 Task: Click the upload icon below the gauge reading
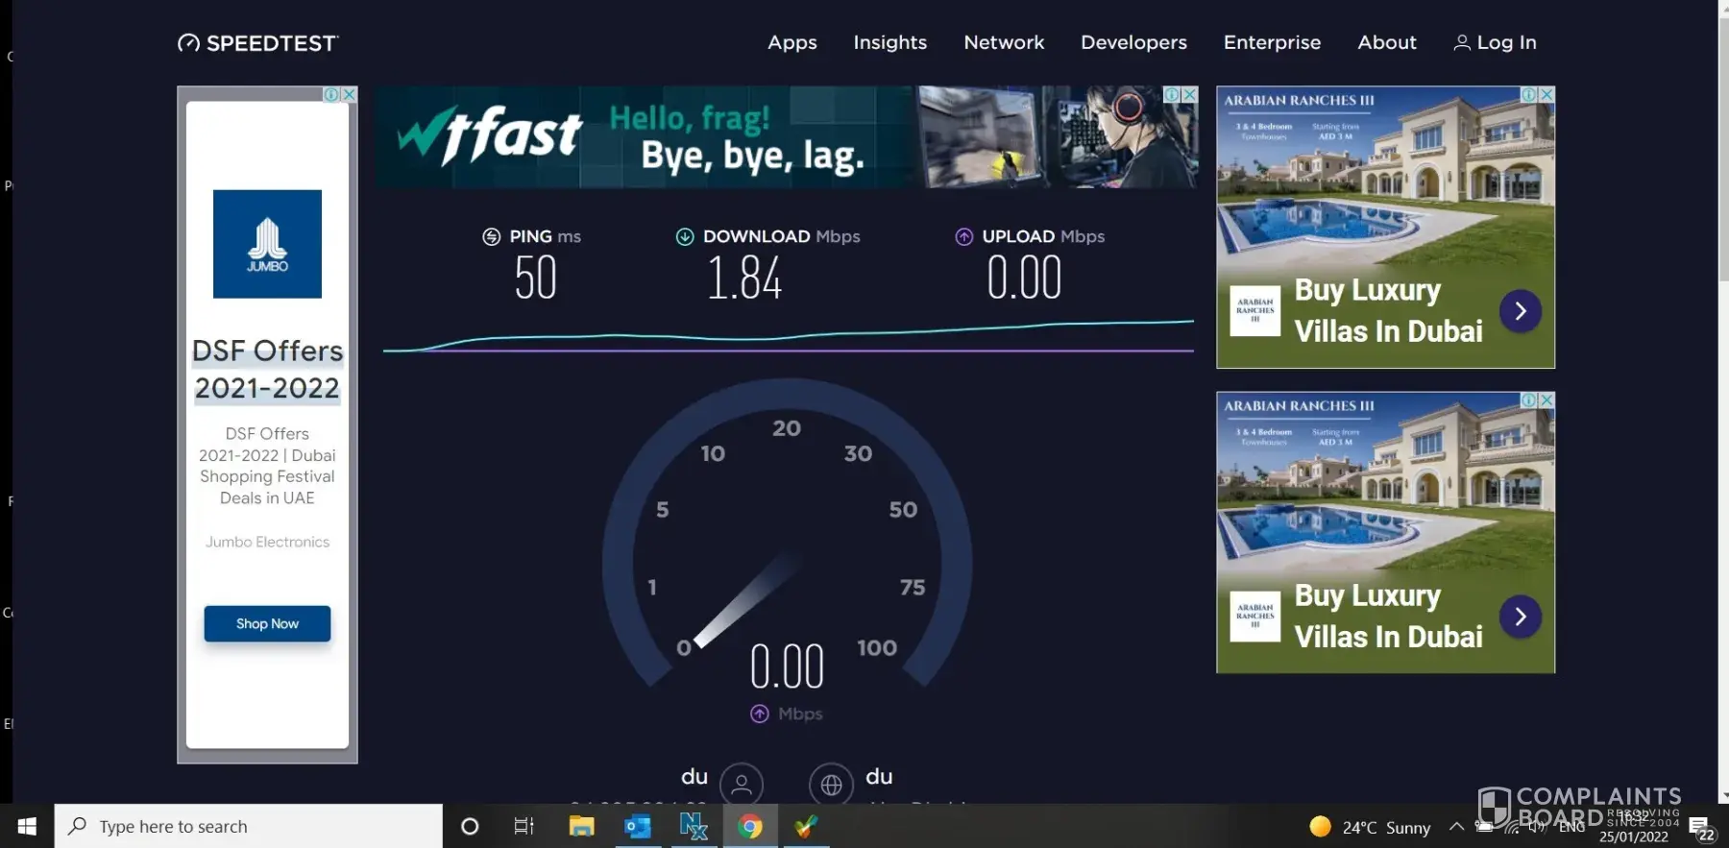pyautogui.click(x=759, y=714)
